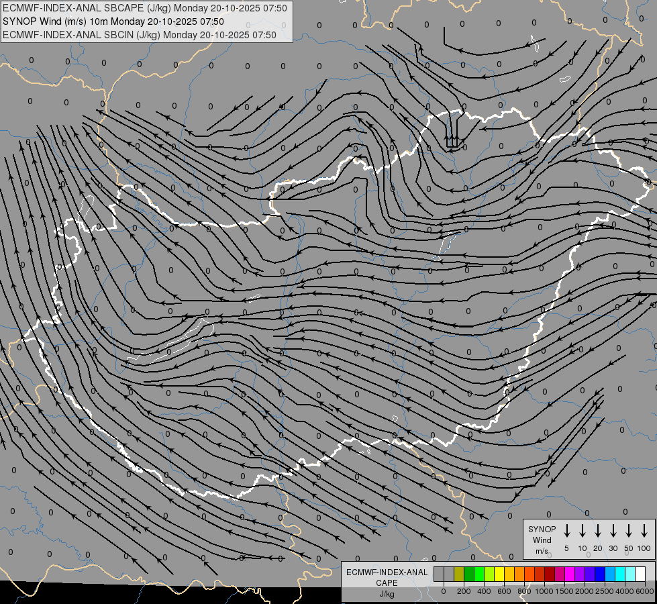
Task: Pick the dark green CAPE swatch after 200
Action: pyautogui.click(x=469, y=574)
